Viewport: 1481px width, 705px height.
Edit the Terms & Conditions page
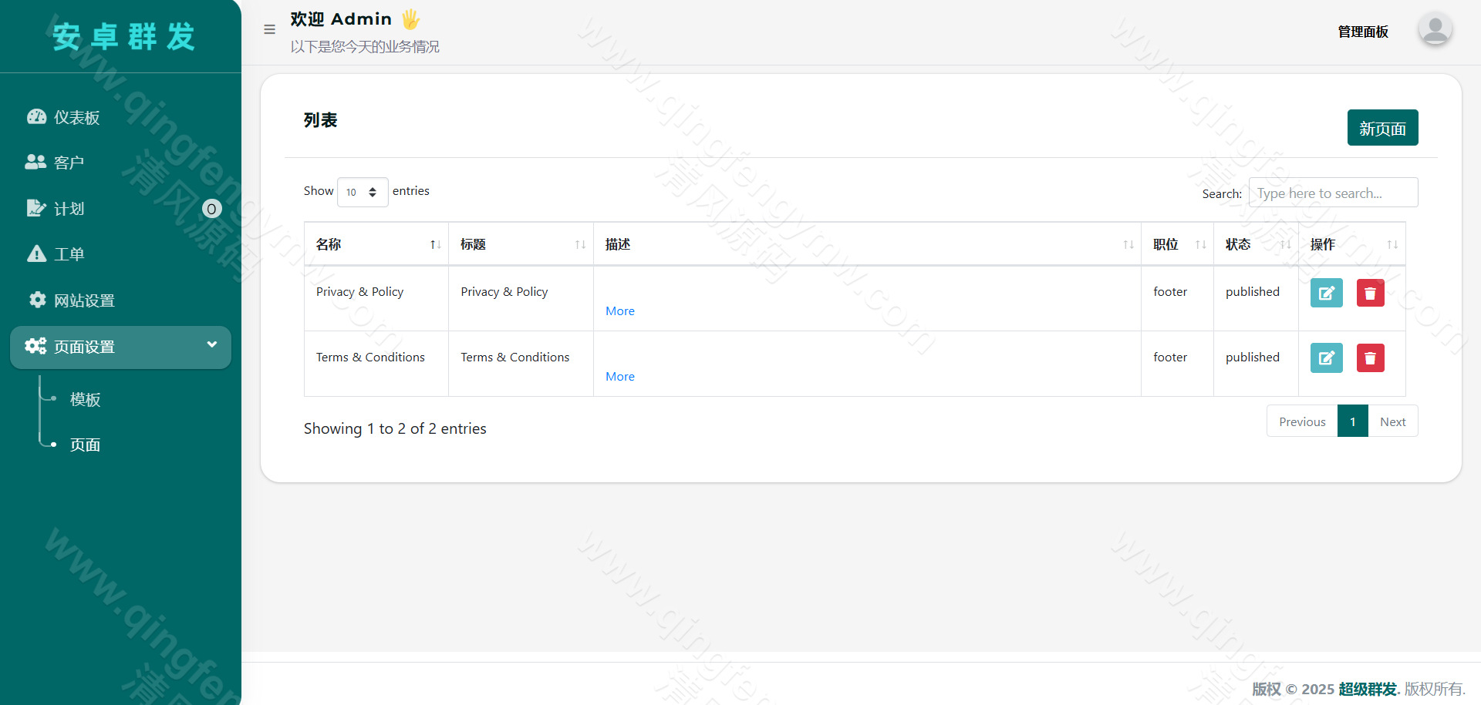[x=1326, y=358]
